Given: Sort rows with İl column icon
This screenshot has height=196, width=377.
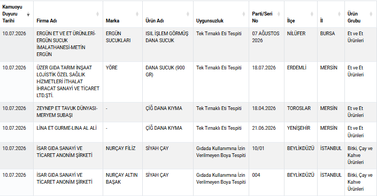Looking at the screenshot, I should (x=339, y=14).
